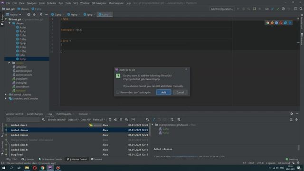Viewport: 304px width, 171px height.
Task: Open in Opera browser icon in editor
Action: coord(281,23)
